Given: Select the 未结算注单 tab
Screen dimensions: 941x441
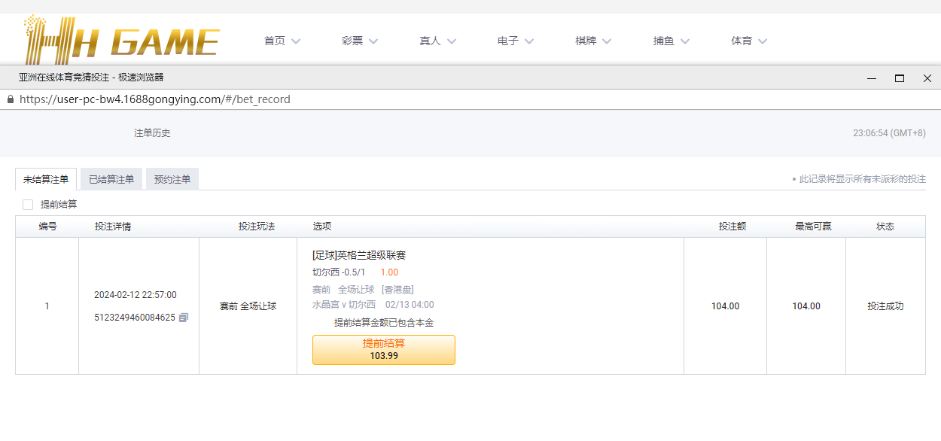Looking at the screenshot, I should point(46,179).
